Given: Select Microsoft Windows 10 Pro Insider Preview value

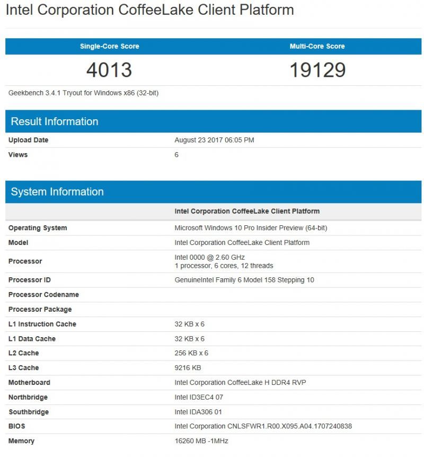Looking at the screenshot, I should click(251, 228).
